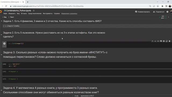Bookmark this page with the star

158,6
